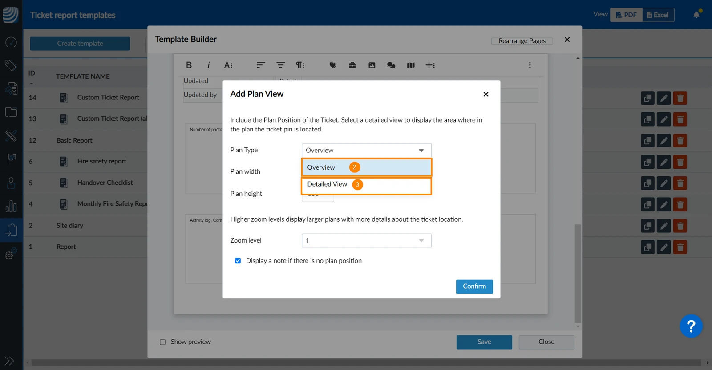The height and width of the screenshot is (370, 712).
Task: Uncheck Display a note if no plan position
Action: click(x=238, y=261)
